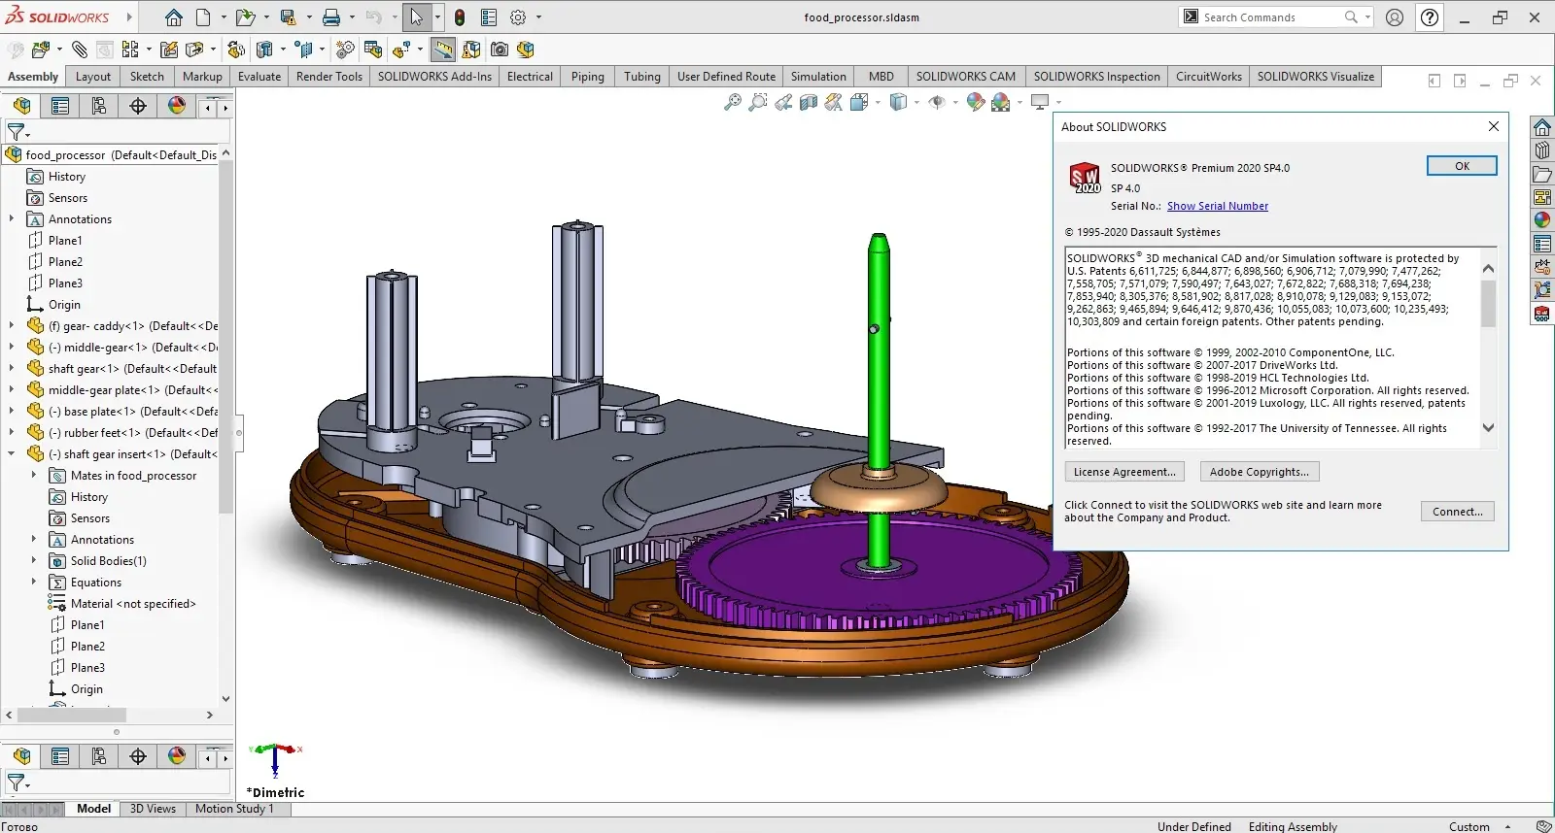Viewport: 1555px width, 833px height.
Task: Click the Exploded View icon
Action: click(x=401, y=50)
